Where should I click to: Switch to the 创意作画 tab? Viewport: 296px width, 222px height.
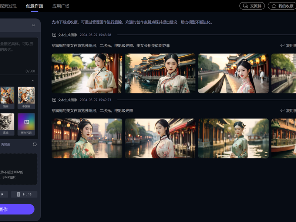click(34, 6)
